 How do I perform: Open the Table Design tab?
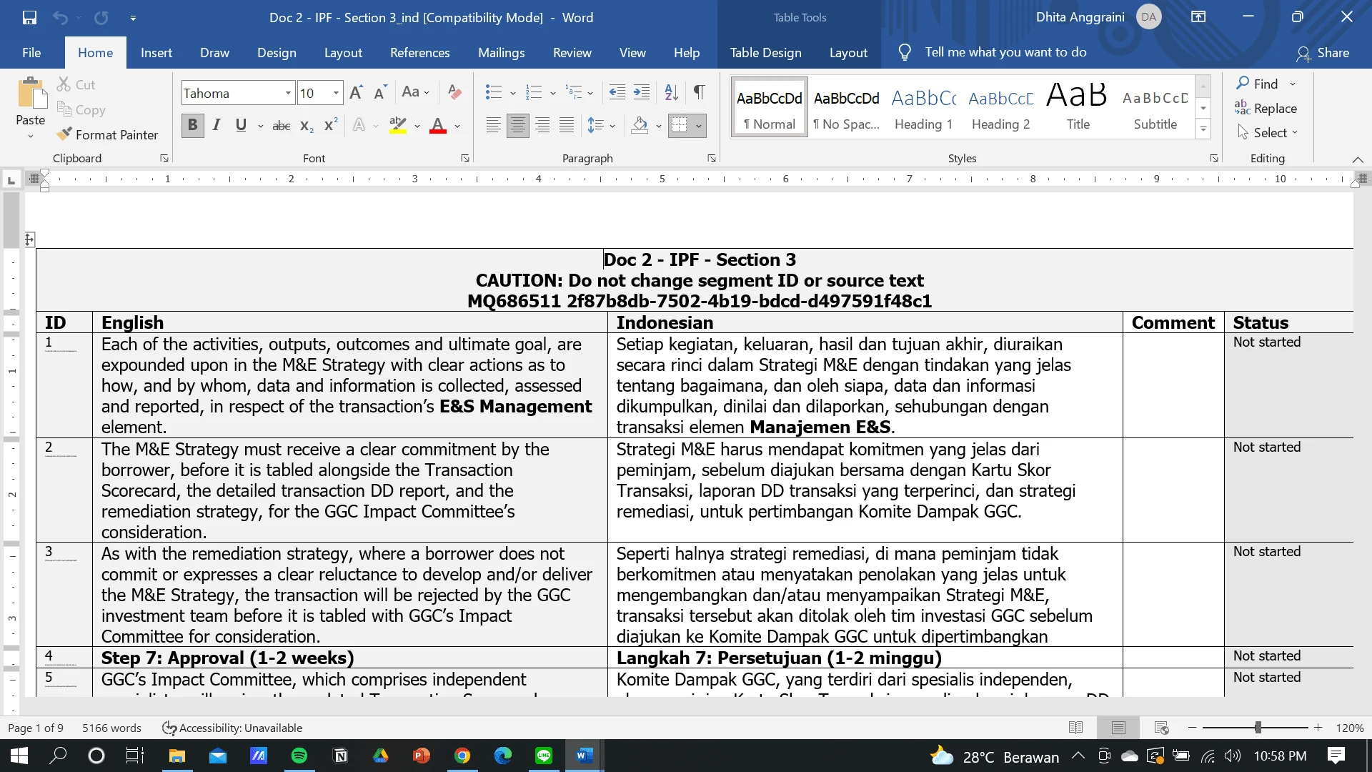765,53
